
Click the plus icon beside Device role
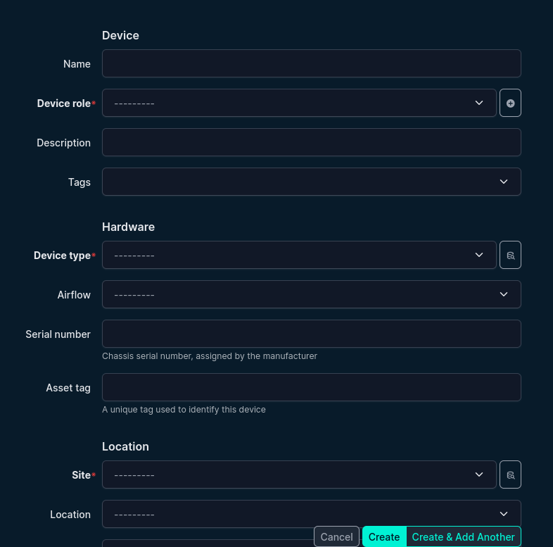[510, 103]
